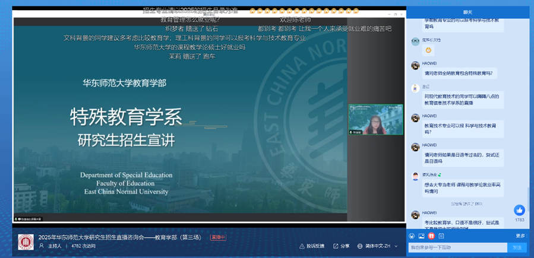Click HAOWEI avatar beside 日语 question
The width and height of the screenshot is (534, 258).
point(415,147)
